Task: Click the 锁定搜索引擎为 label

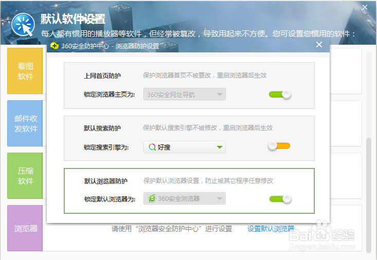Action: 106,147
